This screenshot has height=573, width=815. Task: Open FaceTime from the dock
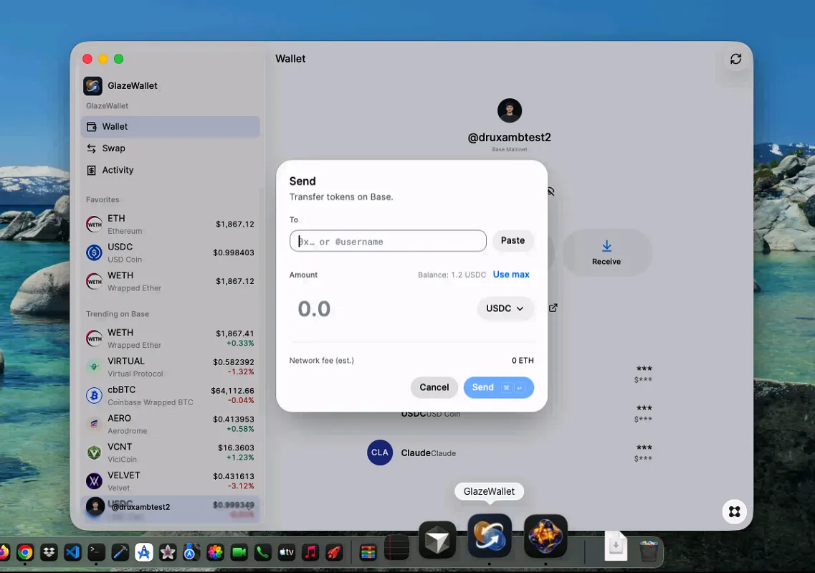point(239,551)
